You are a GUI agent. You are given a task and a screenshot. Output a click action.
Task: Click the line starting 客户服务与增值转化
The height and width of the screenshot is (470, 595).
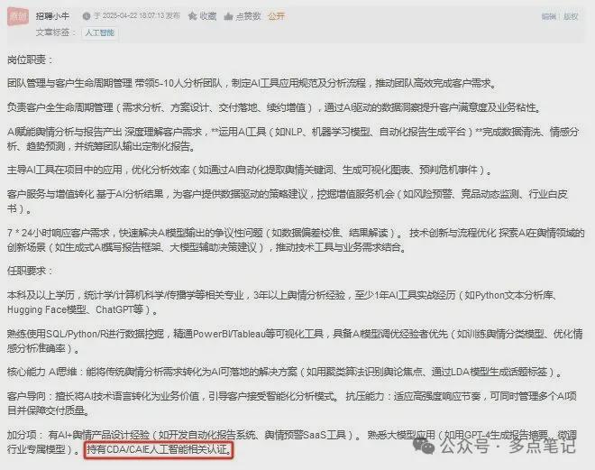click(x=288, y=194)
